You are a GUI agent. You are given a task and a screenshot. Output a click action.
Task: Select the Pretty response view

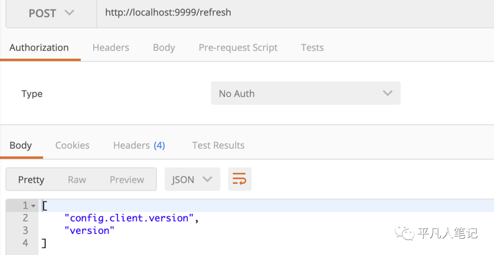pyautogui.click(x=31, y=180)
